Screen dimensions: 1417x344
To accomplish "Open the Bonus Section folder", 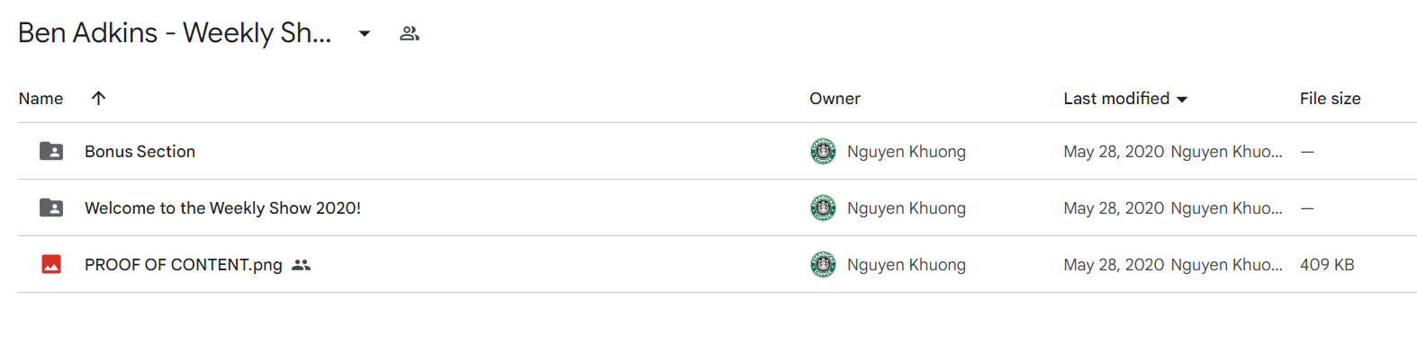I will click(x=140, y=152).
